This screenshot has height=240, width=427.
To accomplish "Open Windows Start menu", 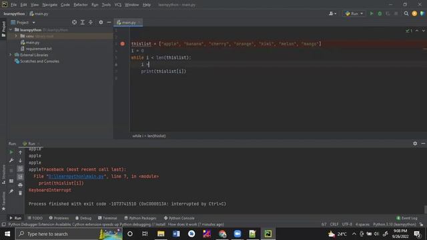I will [x=7, y=234].
